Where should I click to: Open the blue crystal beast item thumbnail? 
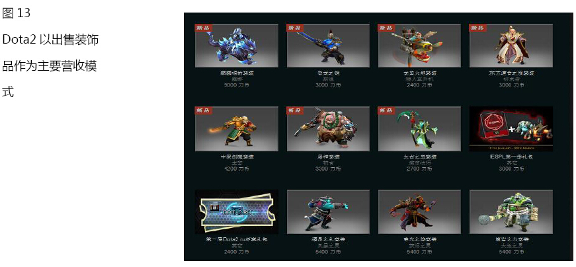(x=237, y=46)
